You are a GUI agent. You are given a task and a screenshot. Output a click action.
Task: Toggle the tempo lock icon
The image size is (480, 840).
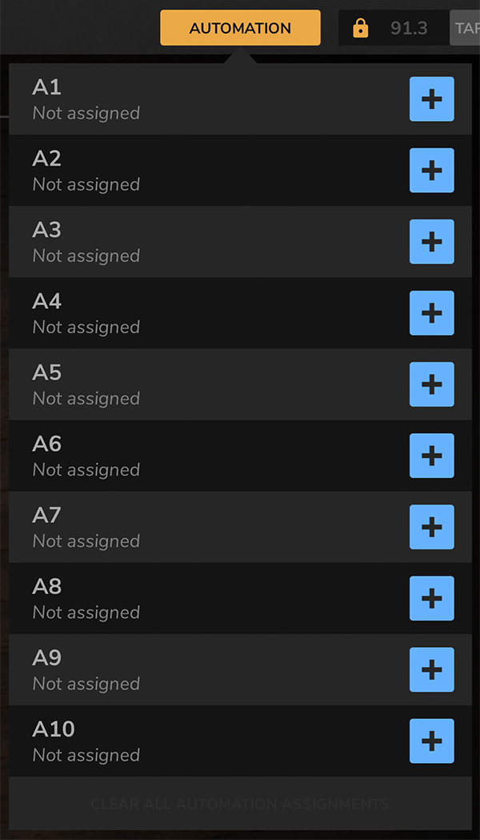point(361,29)
